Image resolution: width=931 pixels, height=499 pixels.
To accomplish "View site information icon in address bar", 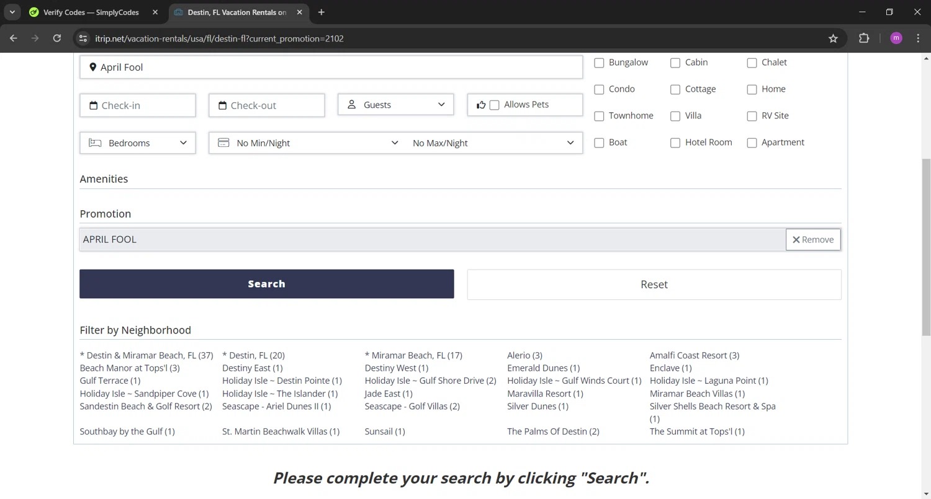I will click(x=83, y=38).
